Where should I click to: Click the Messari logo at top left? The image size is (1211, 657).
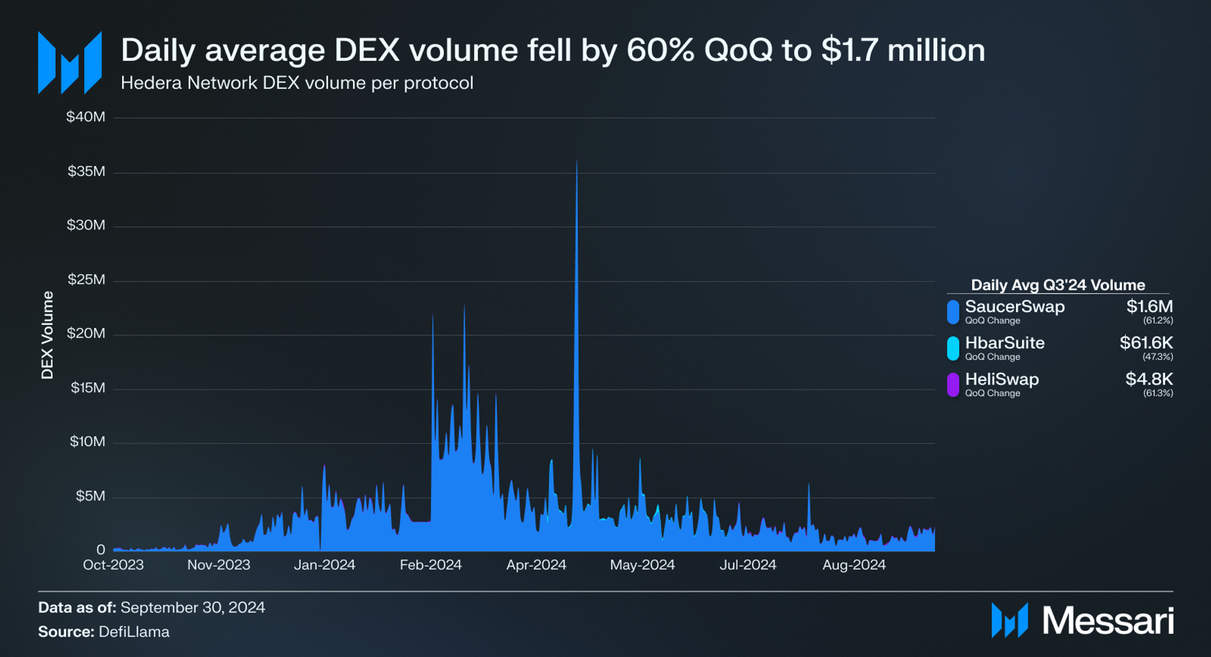tap(70, 63)
